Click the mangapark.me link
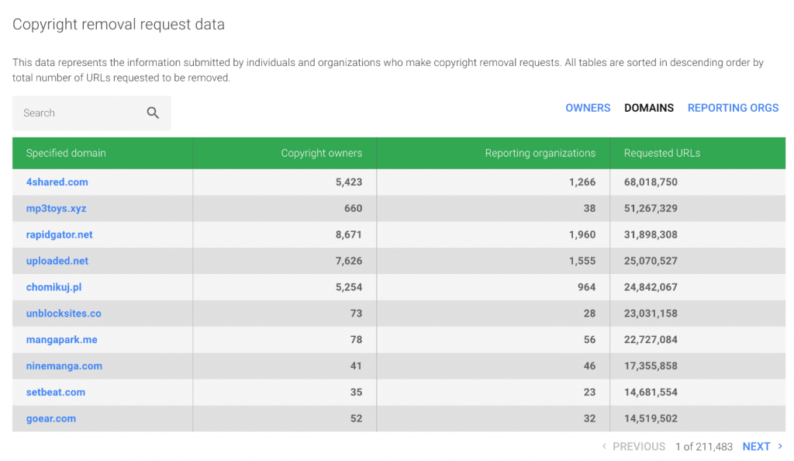This screenshot has height=461, width=794. coord(61,340)
